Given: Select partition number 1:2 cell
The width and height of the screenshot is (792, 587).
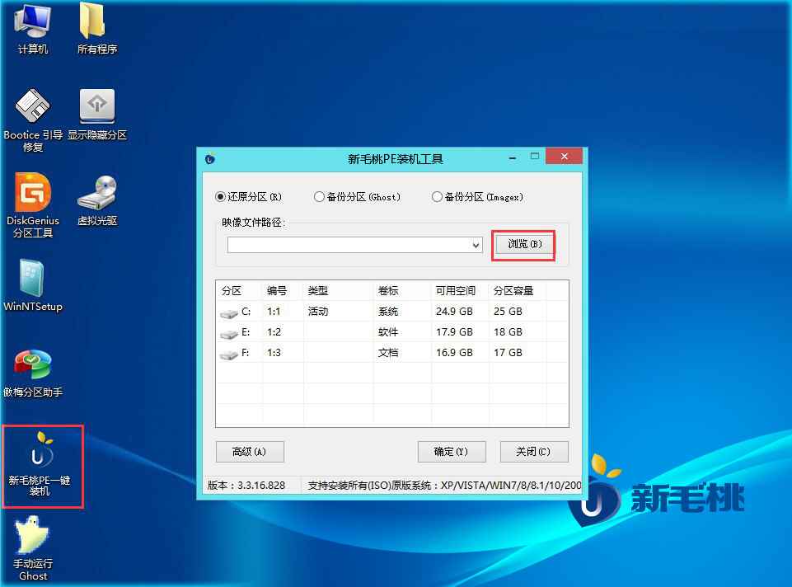Looking at the screenshot, I should point(274,332).
